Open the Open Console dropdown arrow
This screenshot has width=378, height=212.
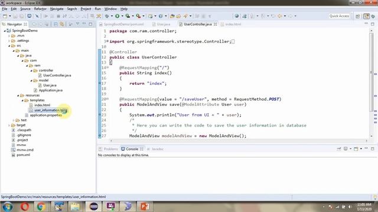[x=361, y=149]
